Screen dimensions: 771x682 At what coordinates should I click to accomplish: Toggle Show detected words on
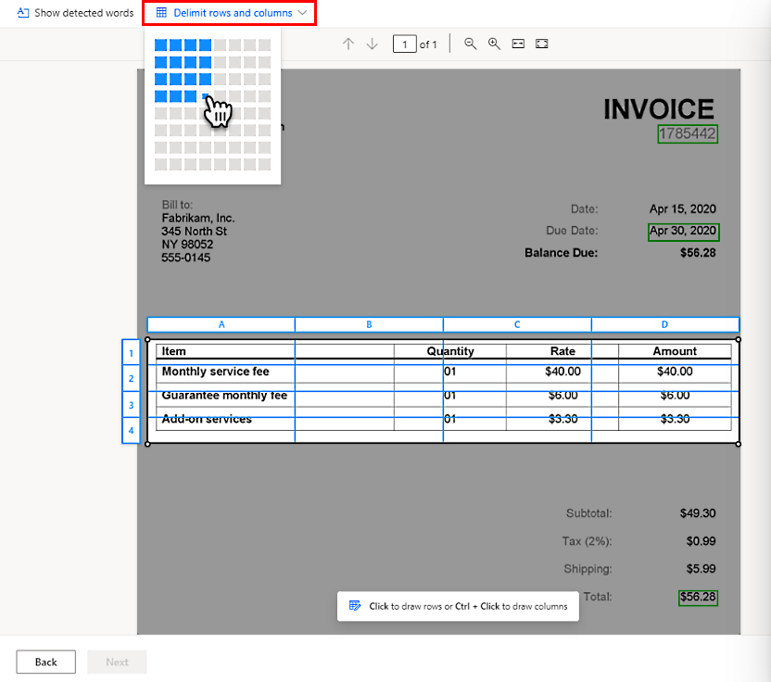(x=73, y=13)
